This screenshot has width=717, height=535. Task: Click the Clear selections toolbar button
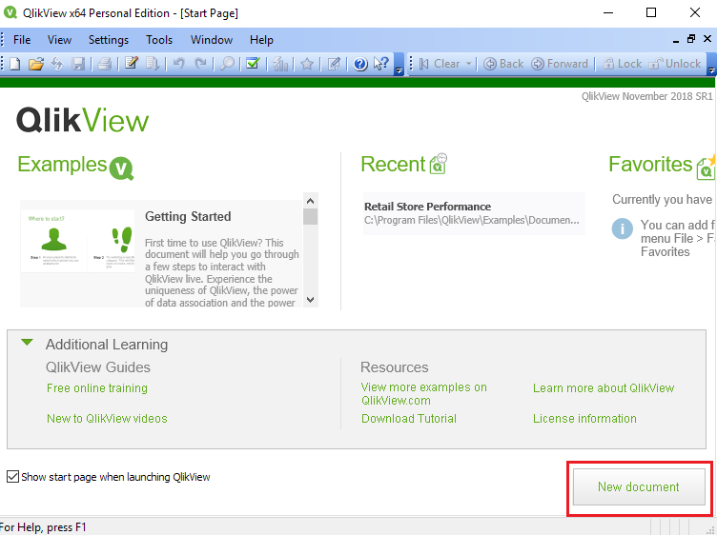coord(440,64)
